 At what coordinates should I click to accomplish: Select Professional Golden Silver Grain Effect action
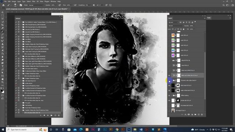pyautogui.click(x=36, y=71)
